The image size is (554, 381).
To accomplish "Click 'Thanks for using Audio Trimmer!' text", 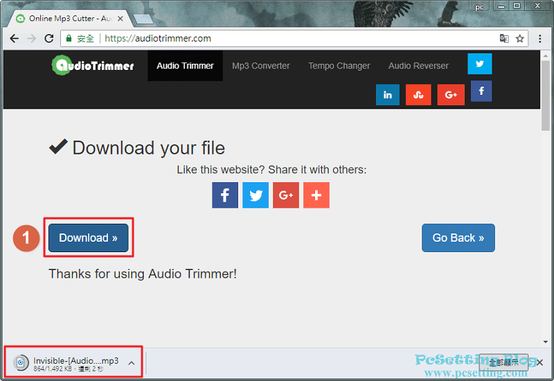I will point(143,274).
